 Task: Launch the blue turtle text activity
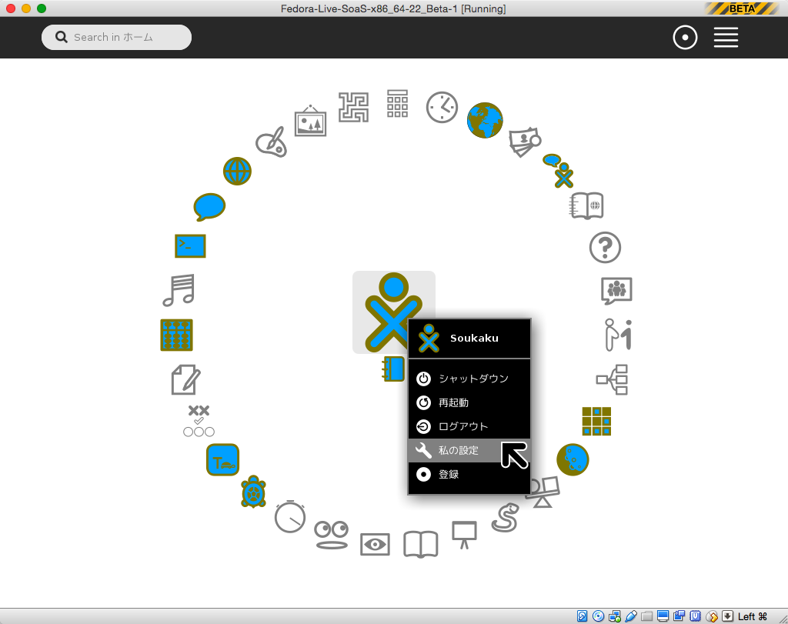(x=222, y=459)
